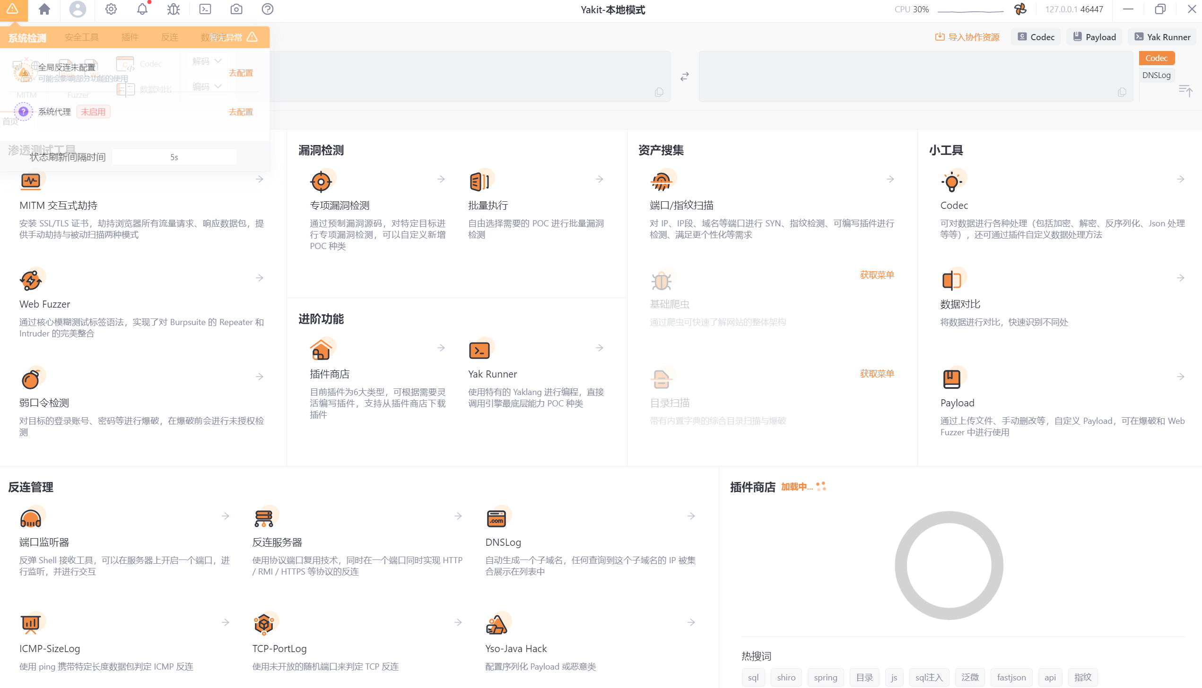Open the 5s refresh interval selector
The image size is (1202, 688).
pos(174,157)
